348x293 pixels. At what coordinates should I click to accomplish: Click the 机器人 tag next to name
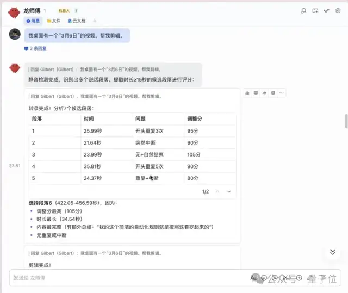[64, 10]
